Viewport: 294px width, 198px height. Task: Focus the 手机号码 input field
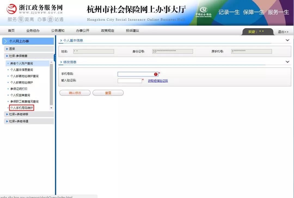click(138, 74)
